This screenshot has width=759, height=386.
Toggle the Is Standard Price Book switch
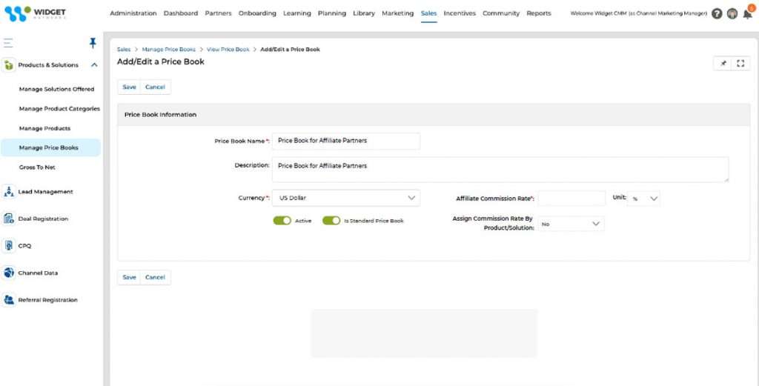pyautogui.click(x=331, y=221)
